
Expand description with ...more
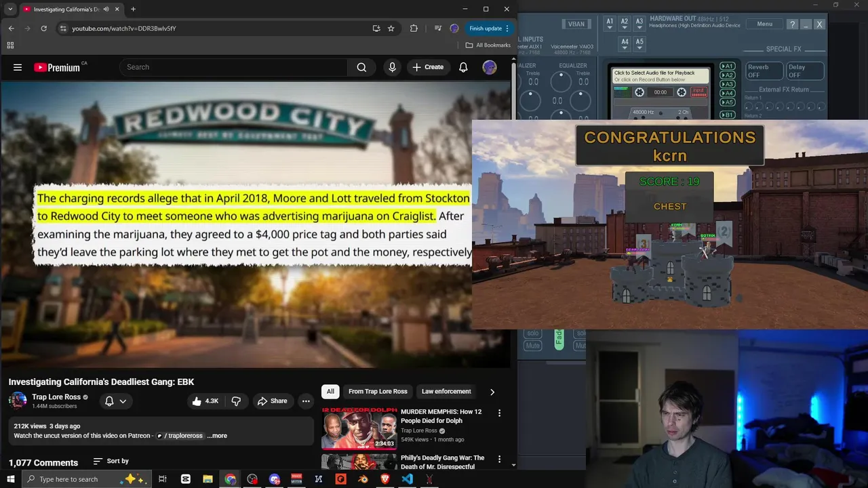coord(217,436)
